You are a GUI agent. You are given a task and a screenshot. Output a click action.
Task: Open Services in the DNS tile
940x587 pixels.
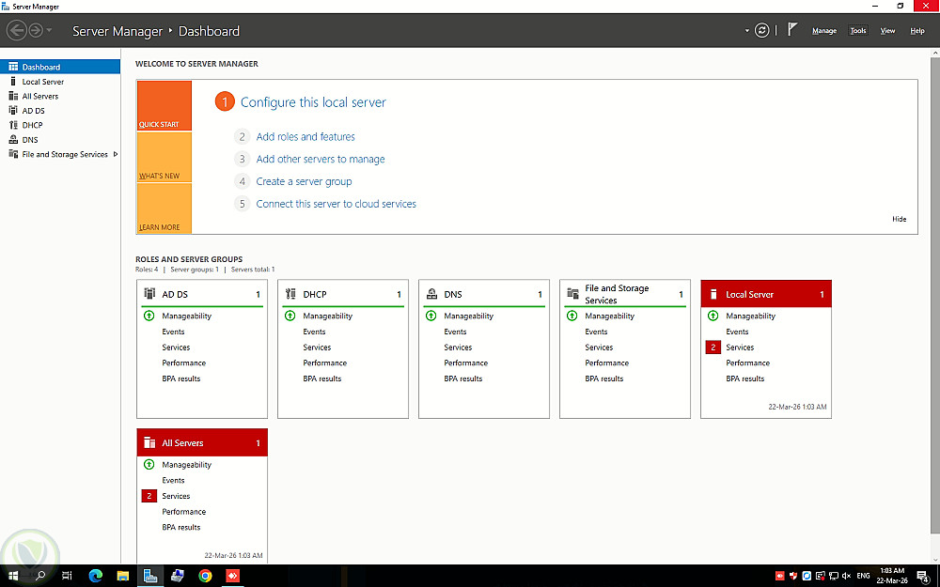(x=458, y=347)
